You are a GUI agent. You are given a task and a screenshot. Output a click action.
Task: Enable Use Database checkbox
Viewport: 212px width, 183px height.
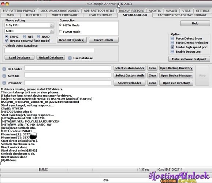pyautogui.click(x=70, y=58)
